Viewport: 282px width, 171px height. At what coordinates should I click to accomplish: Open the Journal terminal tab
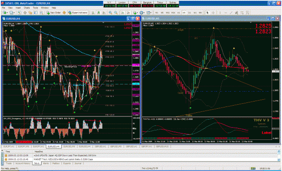(78, 163)
